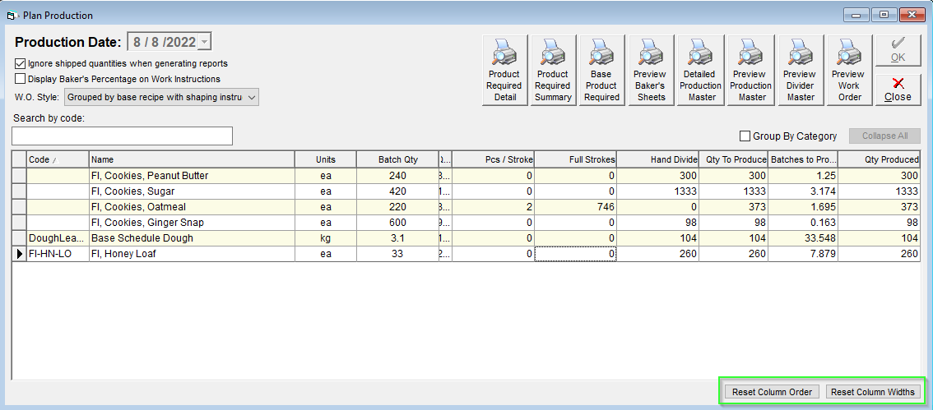Click Reset Column Order button
This screenshot has width=933, height=410.
[x=772, y=392]
